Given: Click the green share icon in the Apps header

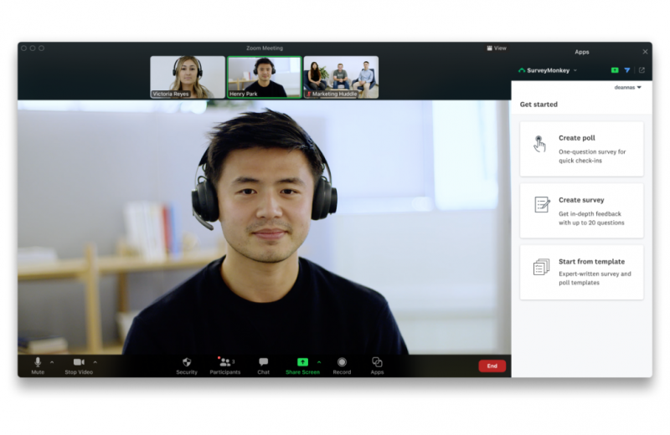Looking at the screenshot, I should (x=615, y=70).
